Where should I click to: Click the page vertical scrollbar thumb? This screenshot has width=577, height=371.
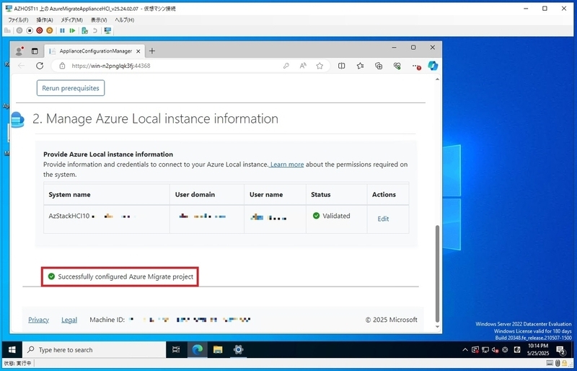[x=437, y=273]
